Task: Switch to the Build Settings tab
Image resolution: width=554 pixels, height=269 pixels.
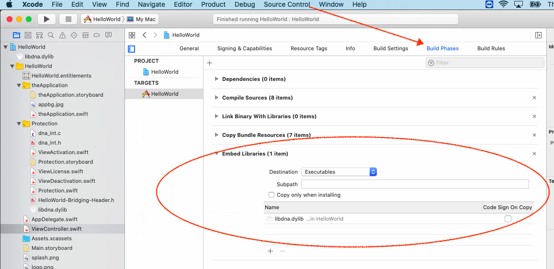Action: 391,49
